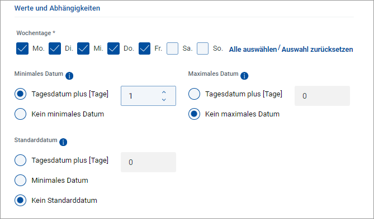Decrease minimum date days with down arrow
The width and height of the screenshot is (374, 219).
click(x=164, y=100)
